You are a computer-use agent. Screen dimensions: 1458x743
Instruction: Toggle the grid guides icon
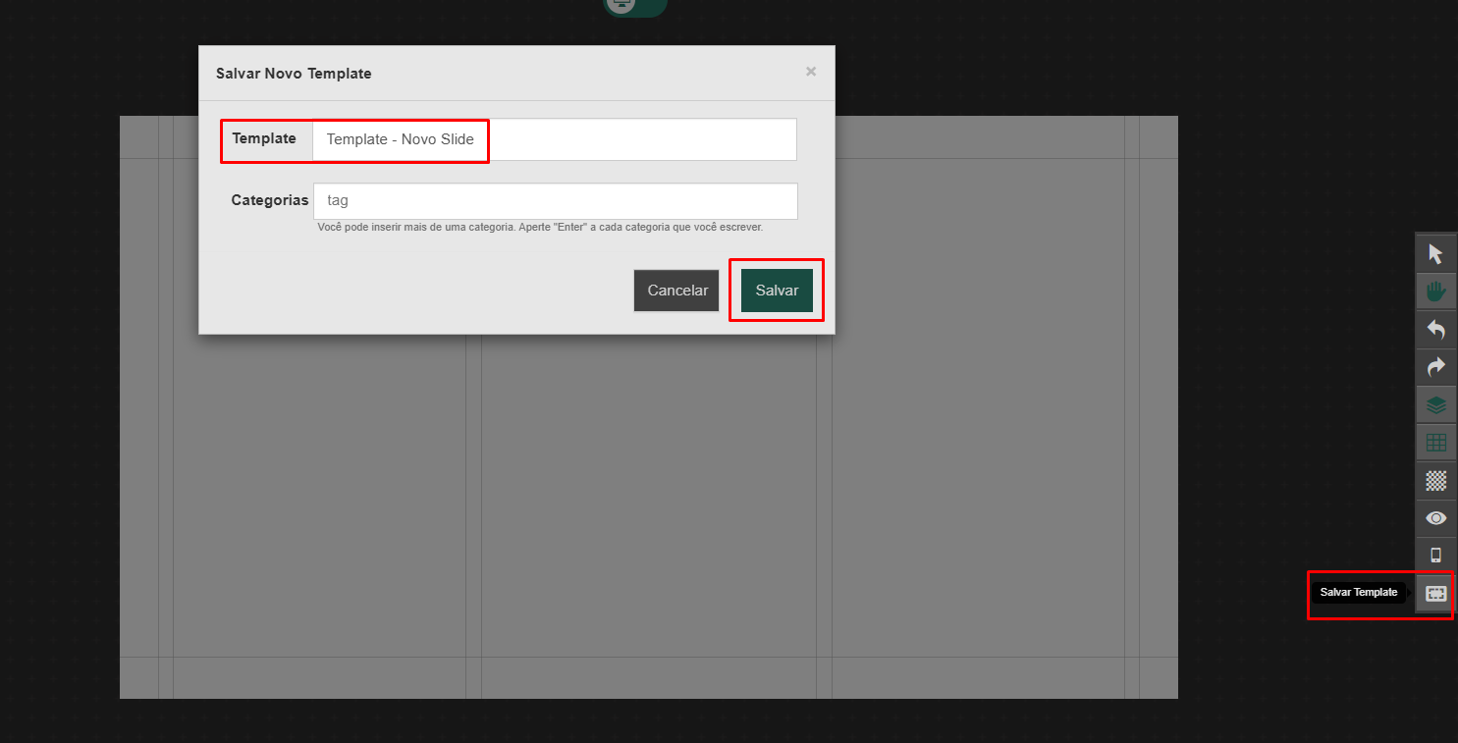[x=1435, y=443]
